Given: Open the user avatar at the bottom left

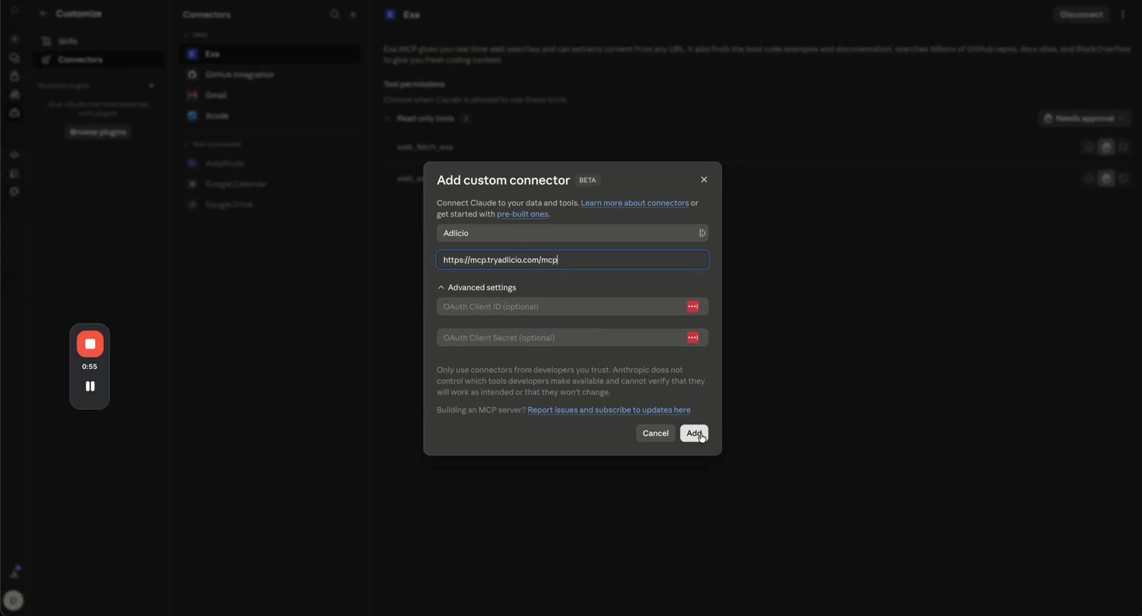Looking at the screenshot, I should (14, 601).
